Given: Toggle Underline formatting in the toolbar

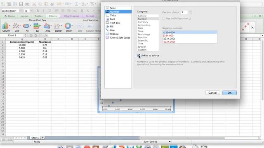Looking at the screenshot, I should (49, 11).
